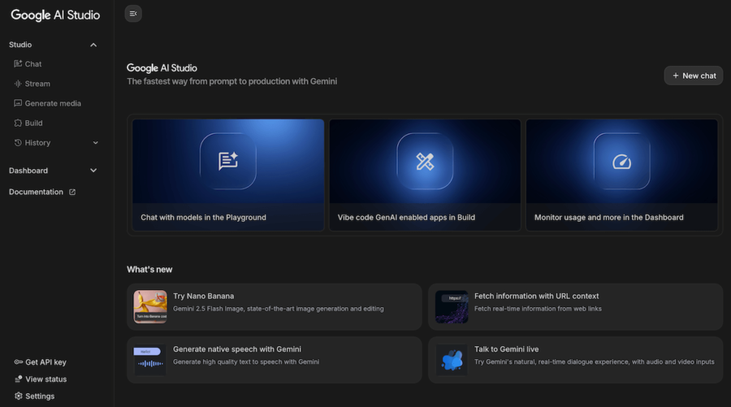Click the Google AI Studio sidebar logo

pos(55,15)
